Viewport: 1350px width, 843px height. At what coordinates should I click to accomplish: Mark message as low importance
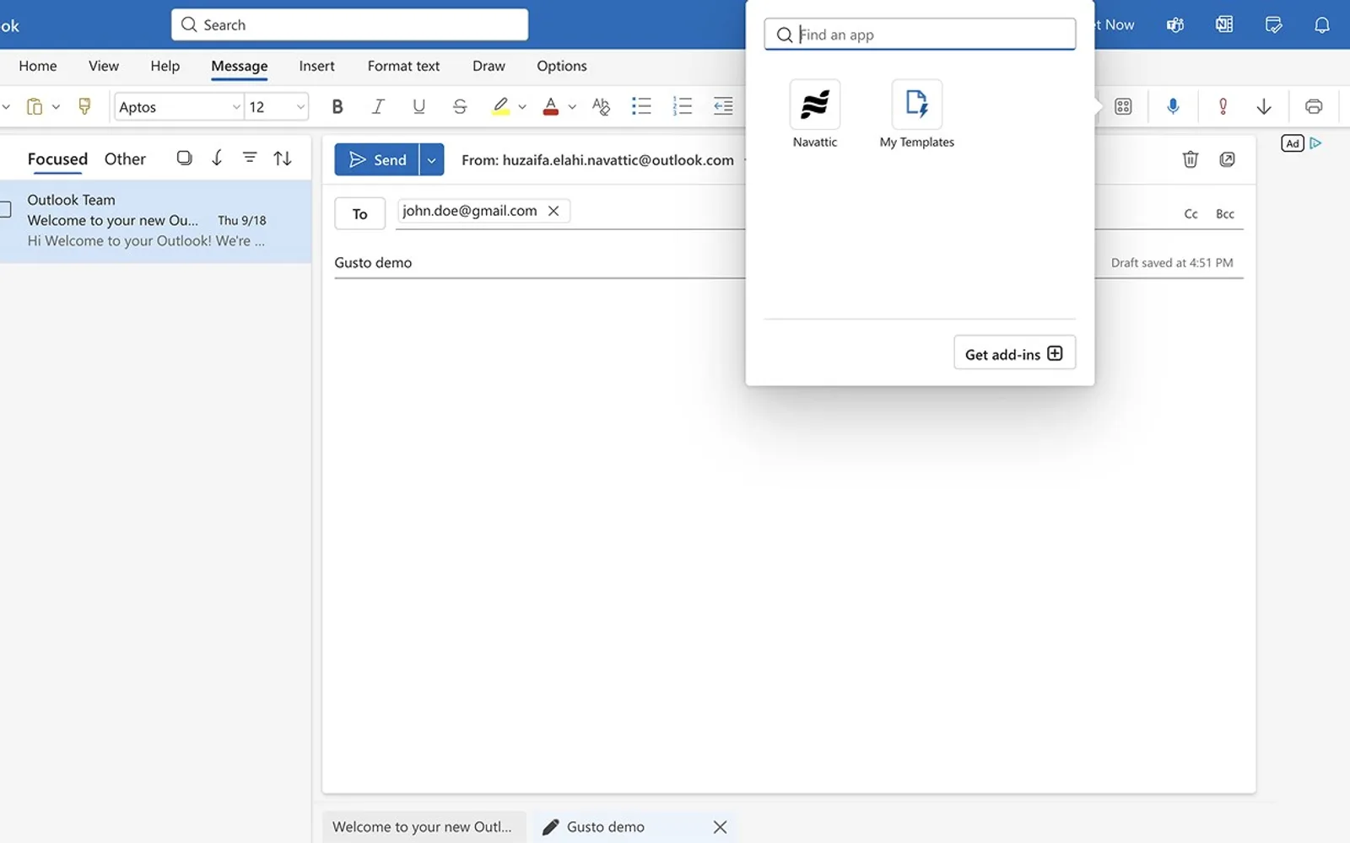pos(1264,106)
